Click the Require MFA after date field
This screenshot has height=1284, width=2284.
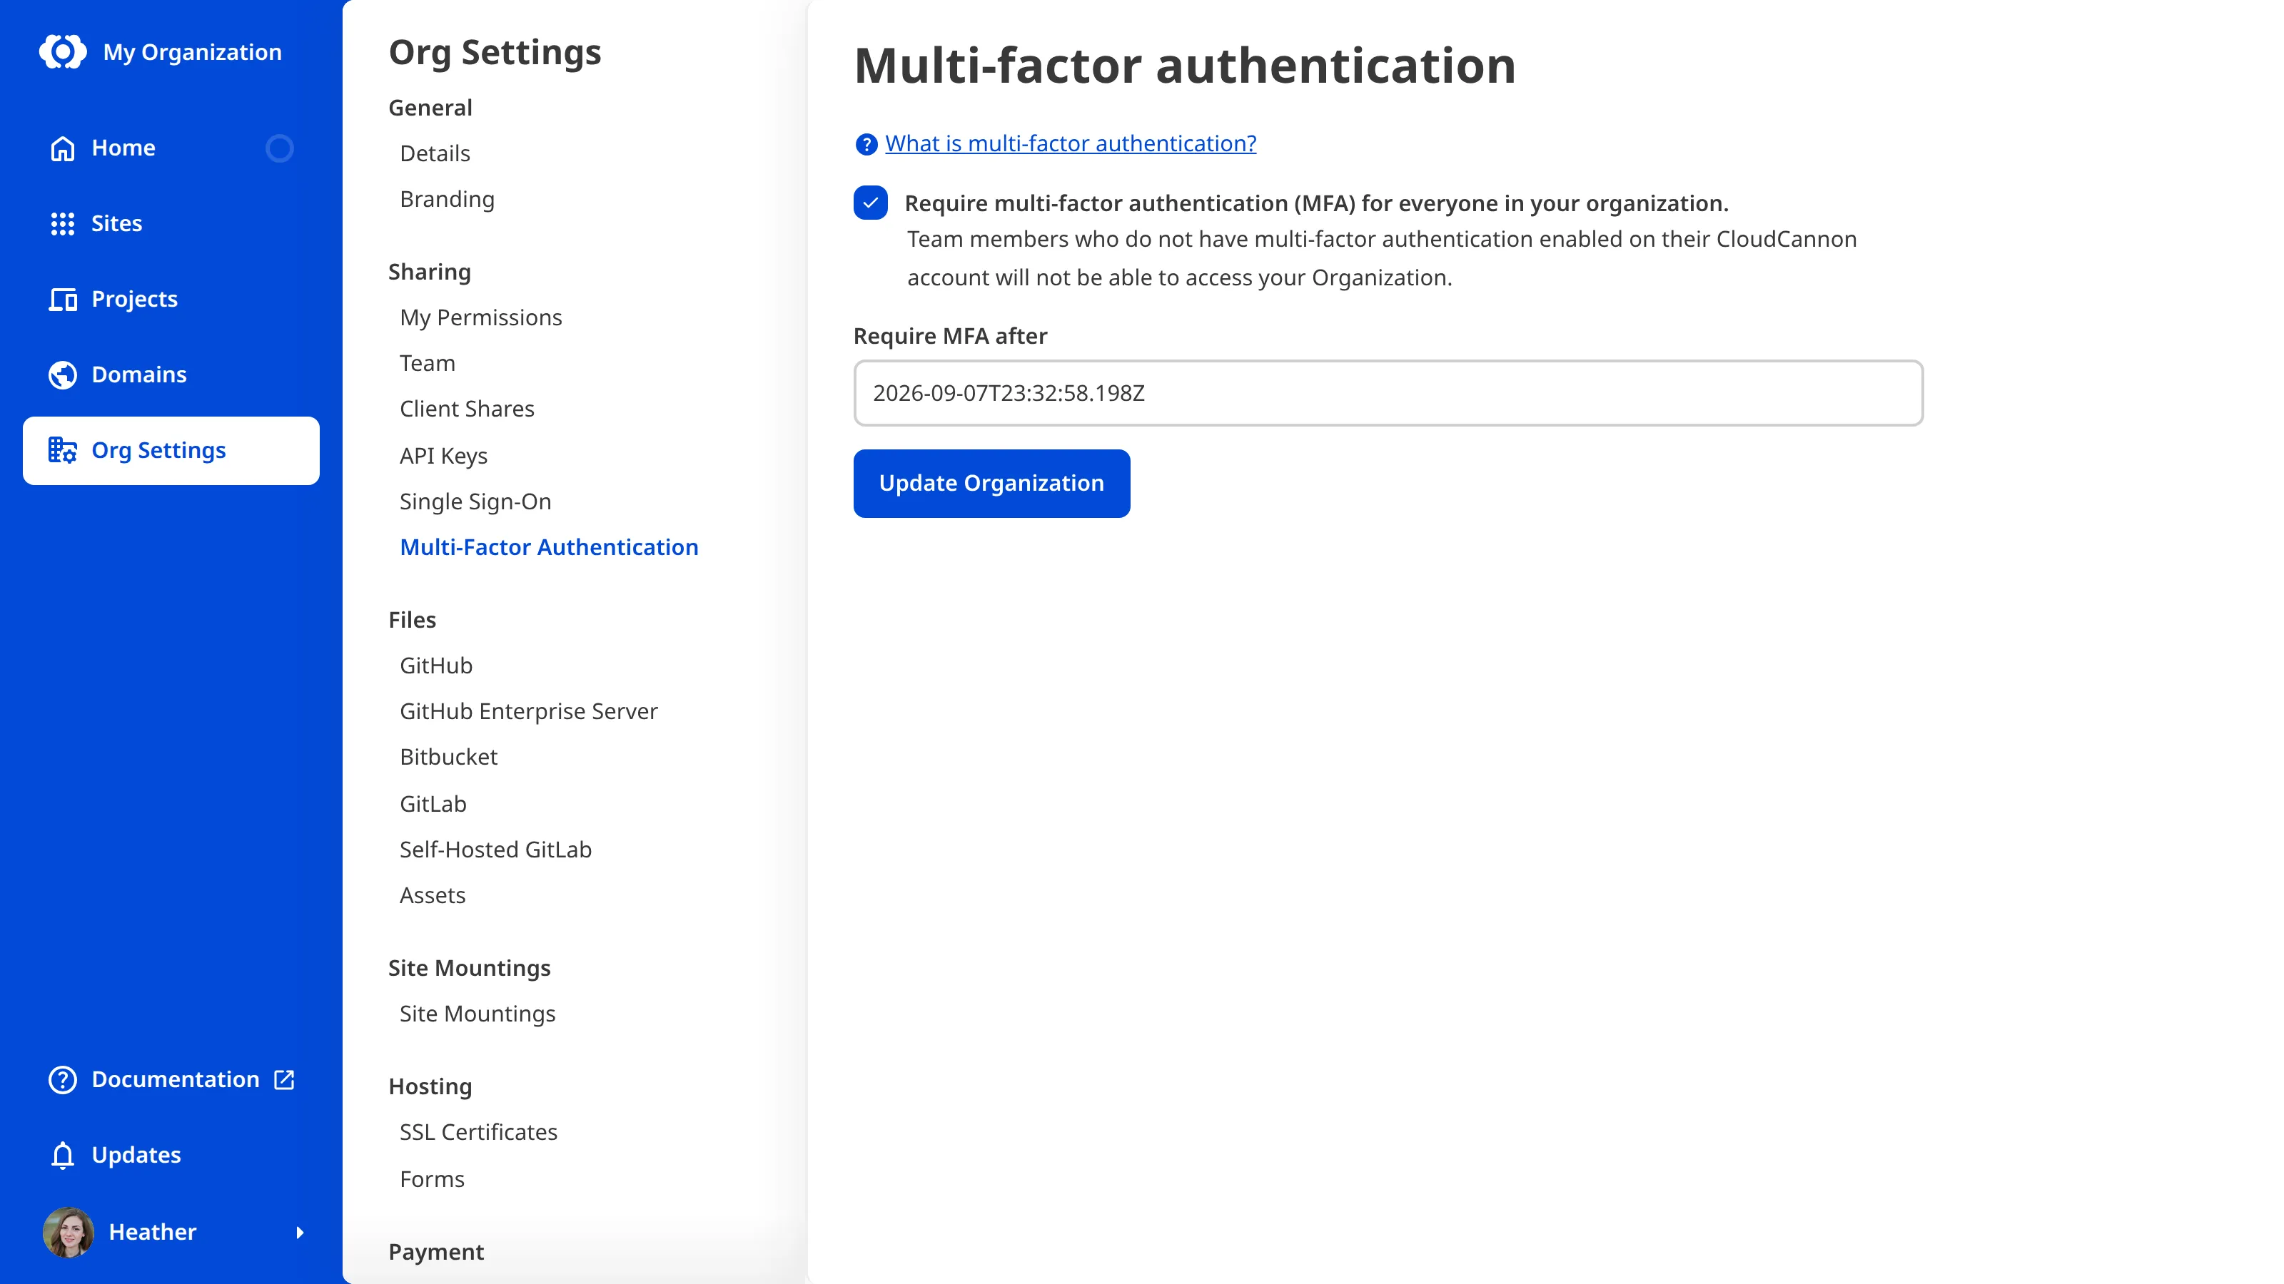point(1388,392)
